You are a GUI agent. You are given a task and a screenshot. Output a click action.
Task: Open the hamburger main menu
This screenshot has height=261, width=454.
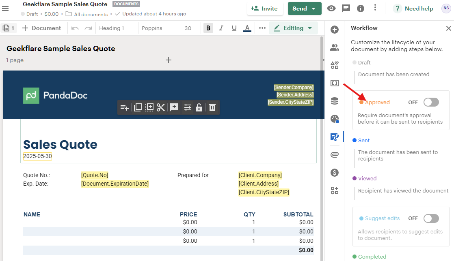[x=5, y=9]
